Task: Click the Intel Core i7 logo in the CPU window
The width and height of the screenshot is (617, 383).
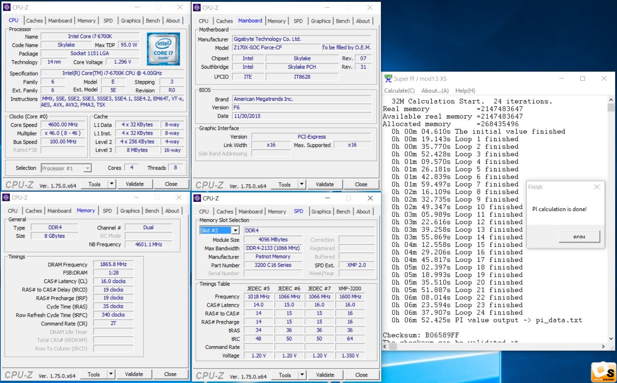Action: click(x=163, y=49)
